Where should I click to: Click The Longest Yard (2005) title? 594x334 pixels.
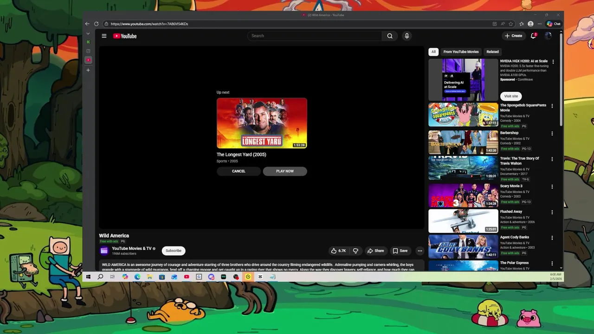[x=241, y=154]
